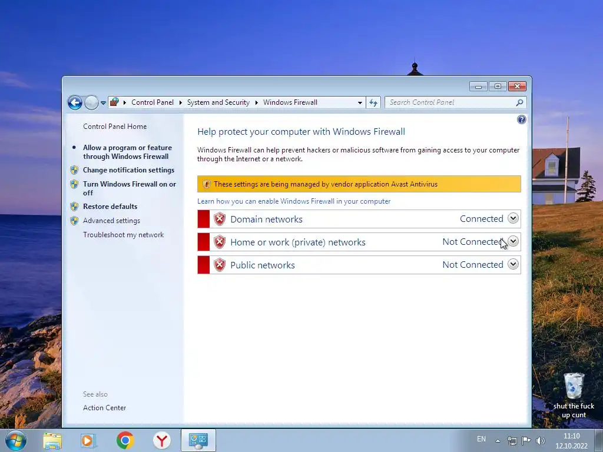Go back with the blue back arrow
The width and height of the screenshot is (603, 452).
point(75,102)
